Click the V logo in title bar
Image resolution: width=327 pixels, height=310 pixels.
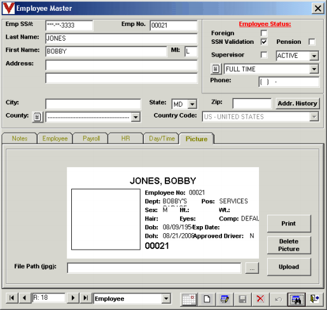pos(8,8)
